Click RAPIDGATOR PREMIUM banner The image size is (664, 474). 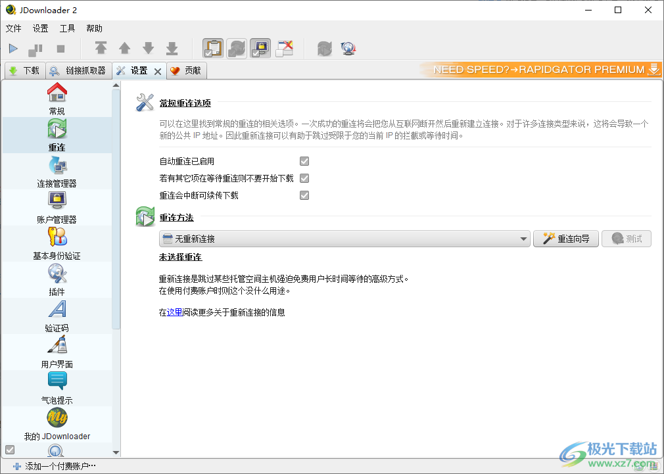(x=540, y=70)
